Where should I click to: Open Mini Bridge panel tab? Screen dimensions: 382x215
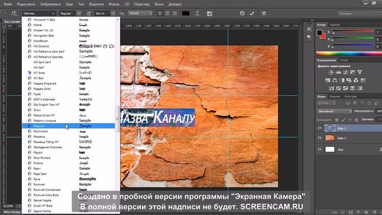point(12,212)
